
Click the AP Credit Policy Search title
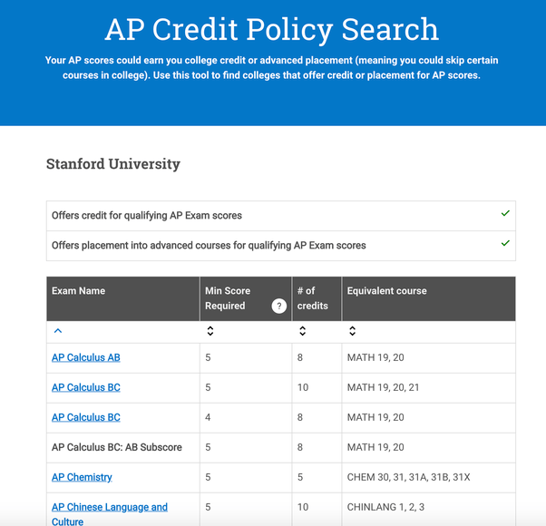272,30
